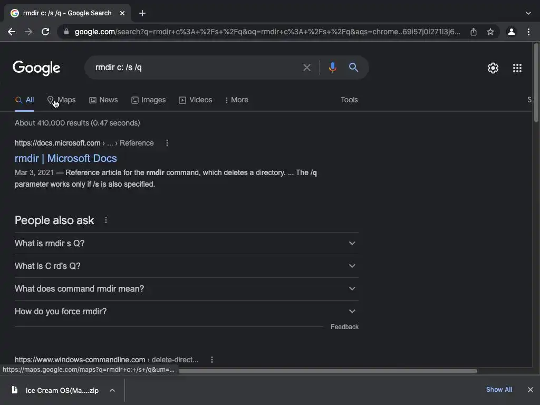The height and width of the screenshot is (405, 540).
Task: Open search Tools
Action: coord(349,100)
